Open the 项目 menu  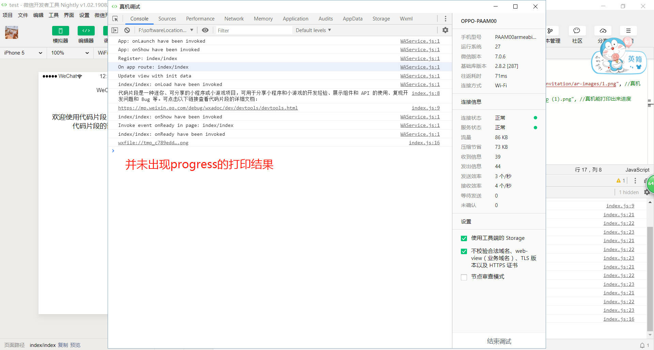point(7,15)
